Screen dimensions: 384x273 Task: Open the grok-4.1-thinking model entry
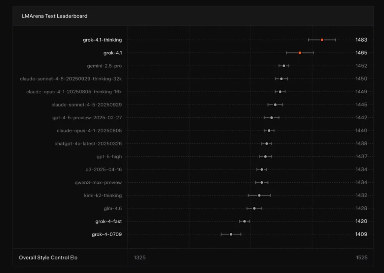102,40
